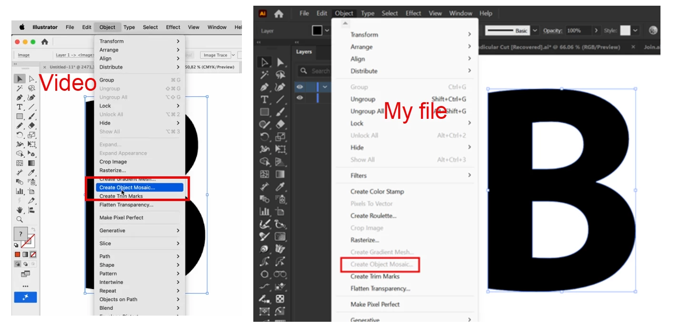Choose the Pen tool in the Video window
Image resolution: width=680 pixels, height=327 pixels.
pyautogui.click(x=20, y=97)
